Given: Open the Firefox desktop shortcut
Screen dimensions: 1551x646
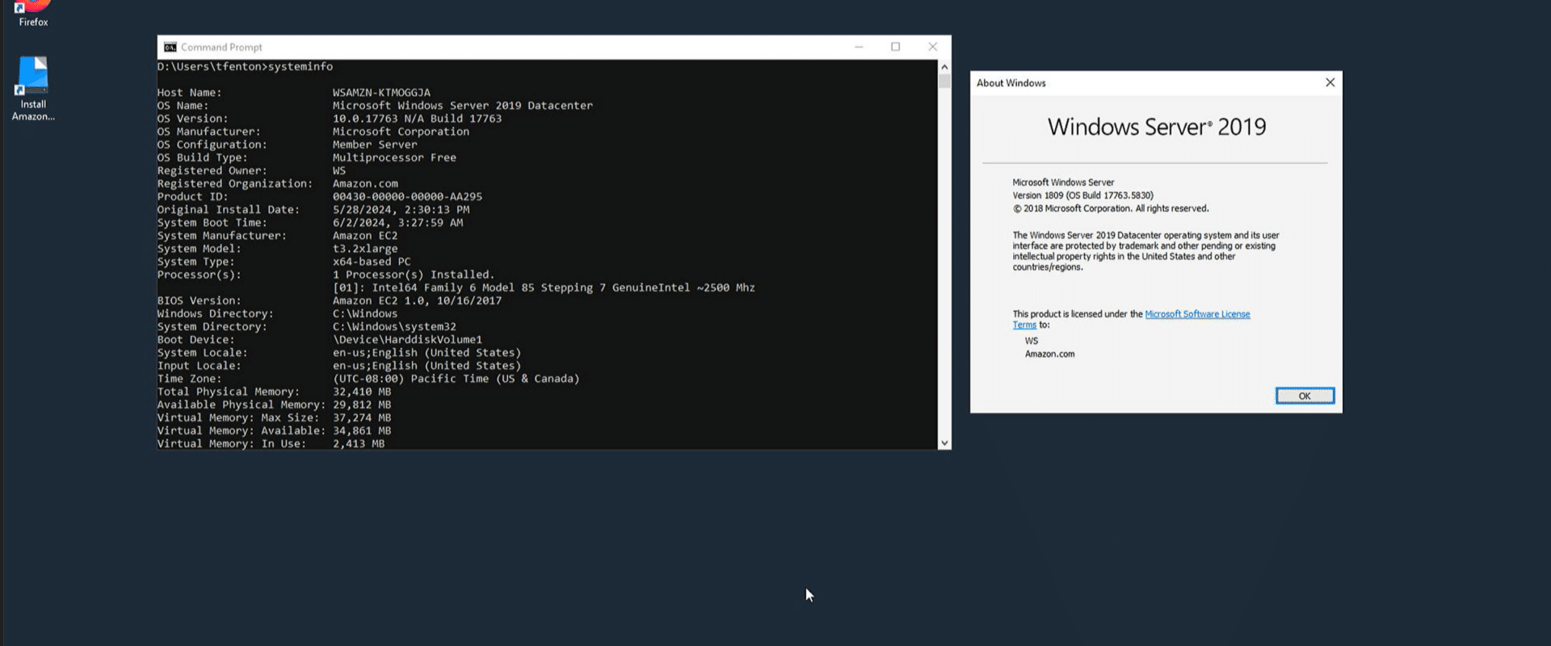Looking at the screenshot, I should click(x=33, y=14).
